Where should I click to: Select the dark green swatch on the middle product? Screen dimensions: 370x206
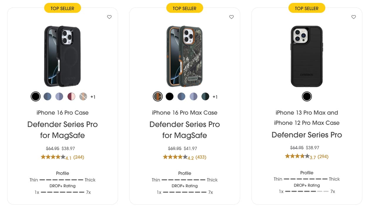click(205, 96)
